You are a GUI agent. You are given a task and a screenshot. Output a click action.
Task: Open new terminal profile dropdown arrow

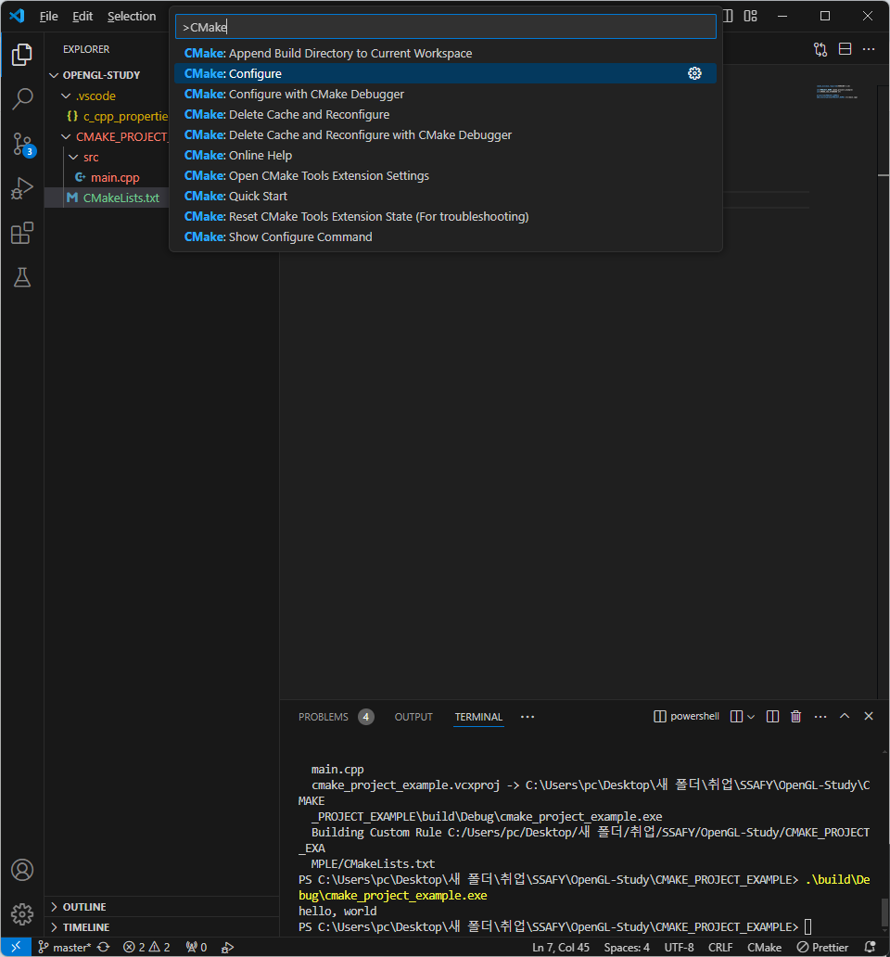[751, 717]
